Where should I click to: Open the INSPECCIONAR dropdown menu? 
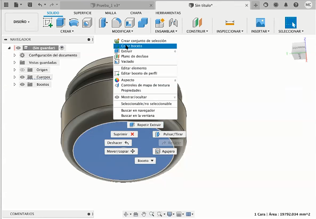click(230, 31)
